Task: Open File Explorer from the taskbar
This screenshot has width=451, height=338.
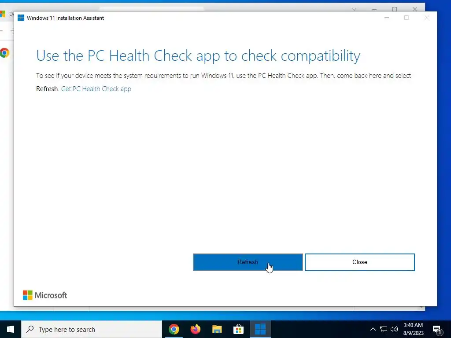Action: point(217,329)
